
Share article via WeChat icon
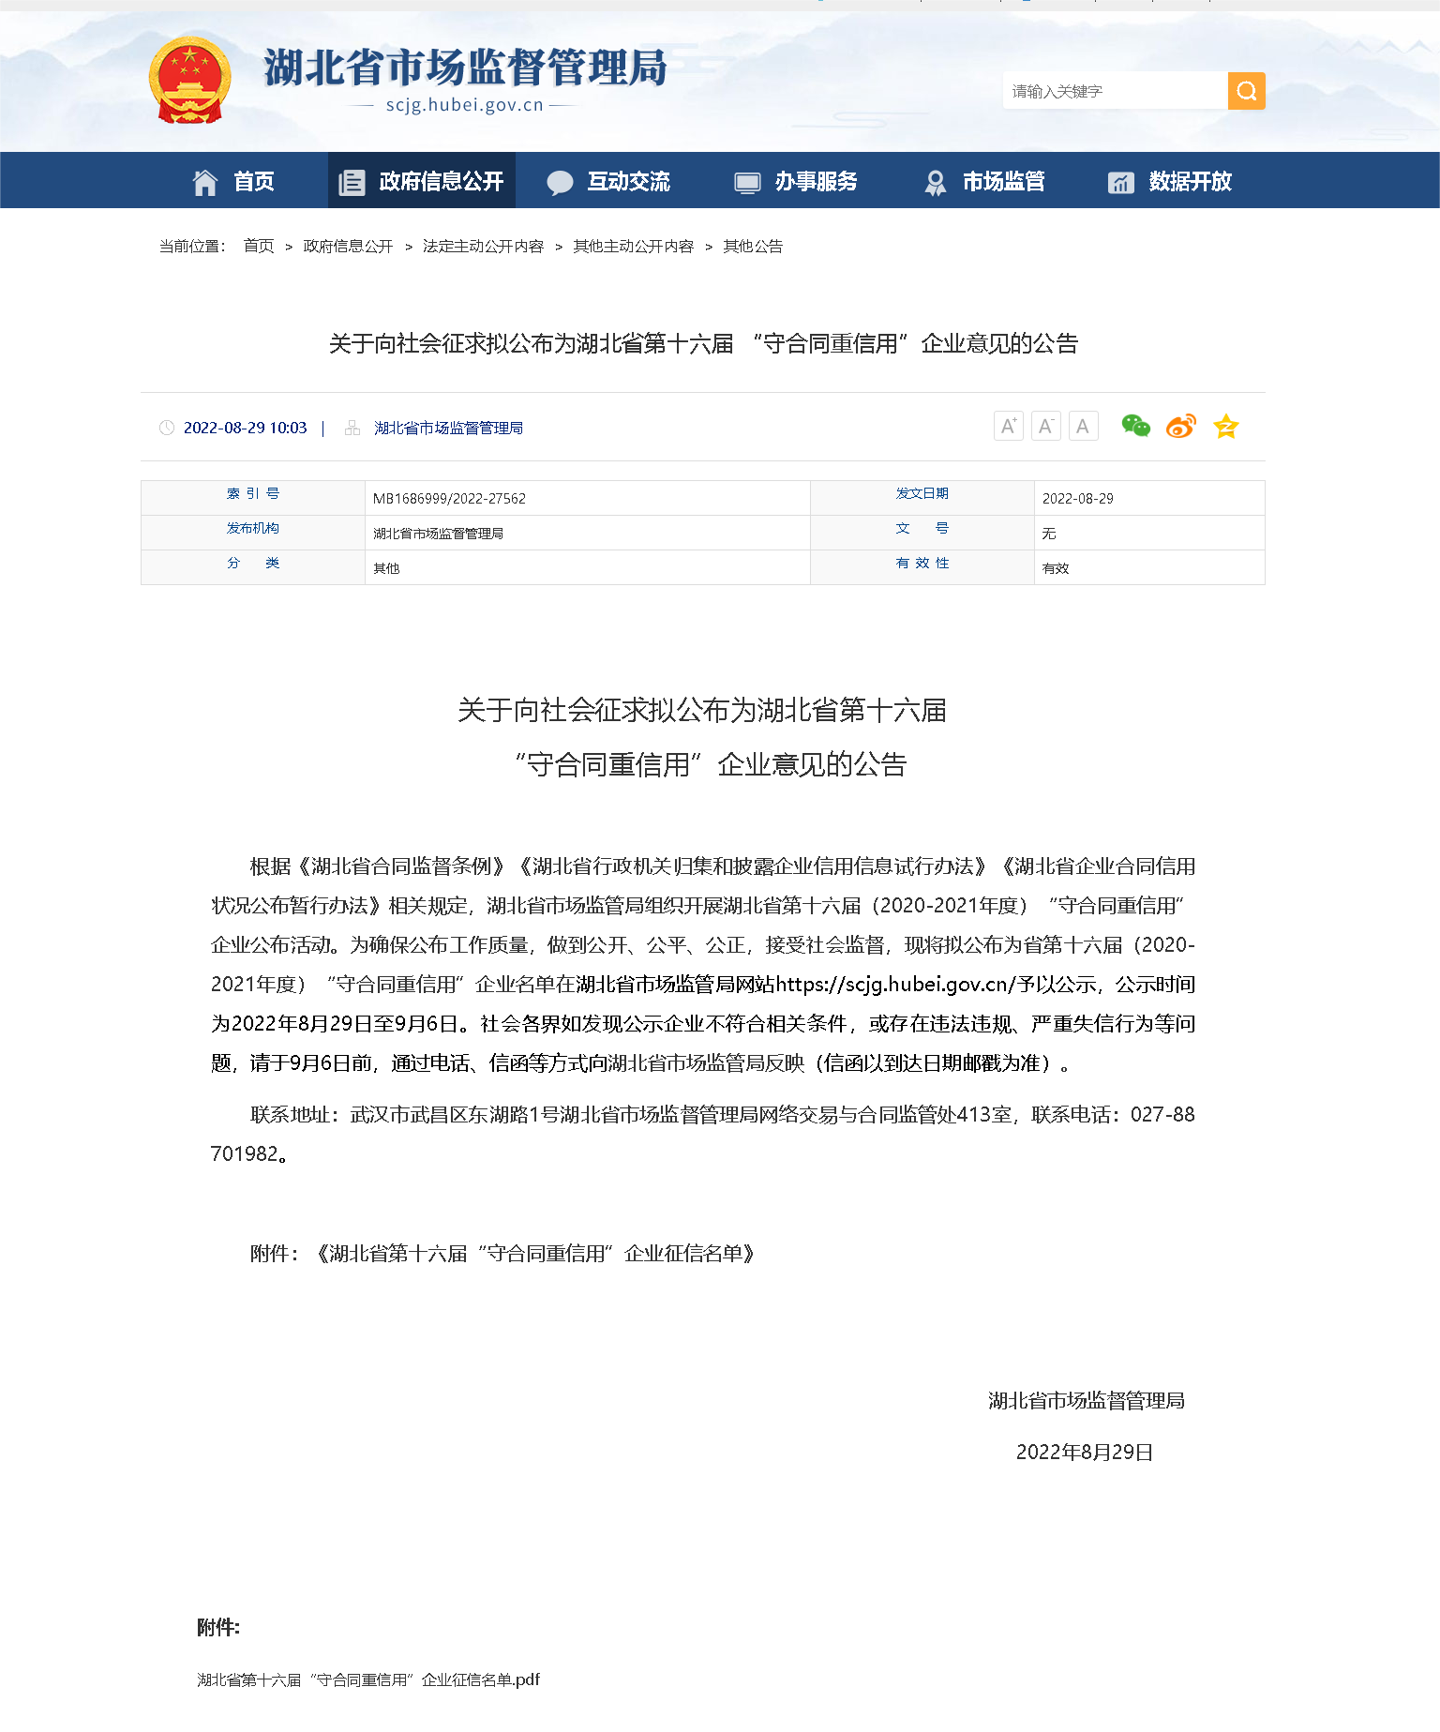(1135, 427)
